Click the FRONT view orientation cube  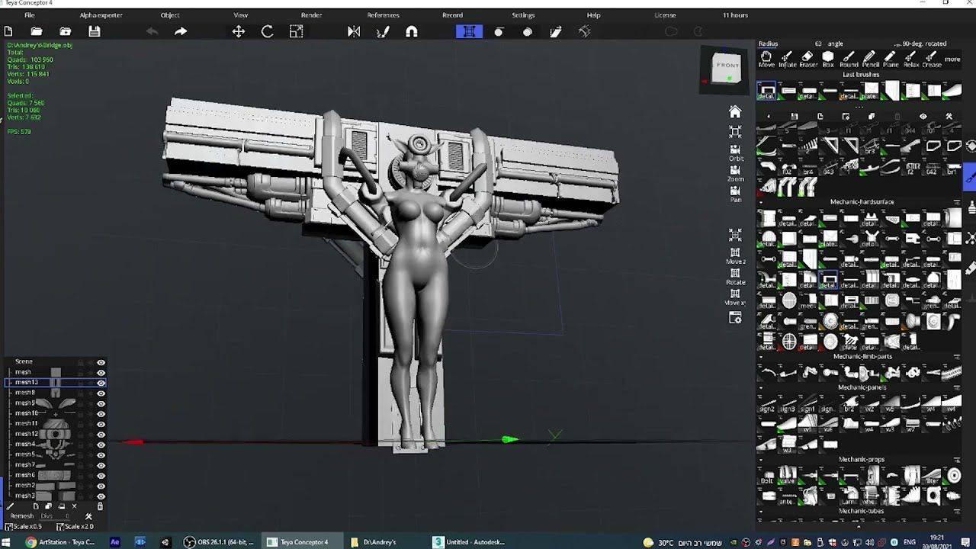[x=727, y=67]
